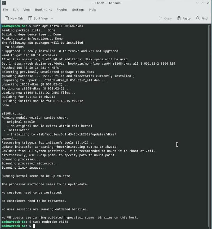Click the 'sudo apt install r8168-dkms' command
This screenshot has height=229, width=212.
(x=58, y=26)
